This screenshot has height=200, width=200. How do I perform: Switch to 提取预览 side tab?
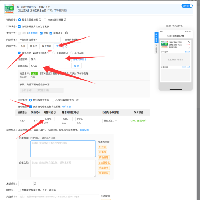[x=156, y=37]
